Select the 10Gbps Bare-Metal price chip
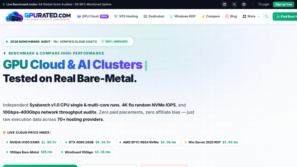297x167 pixels. click(x=29, y=152)
